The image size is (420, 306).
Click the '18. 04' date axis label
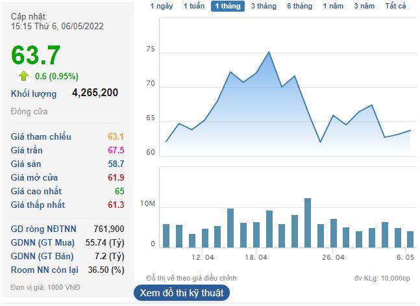point(256,257)
